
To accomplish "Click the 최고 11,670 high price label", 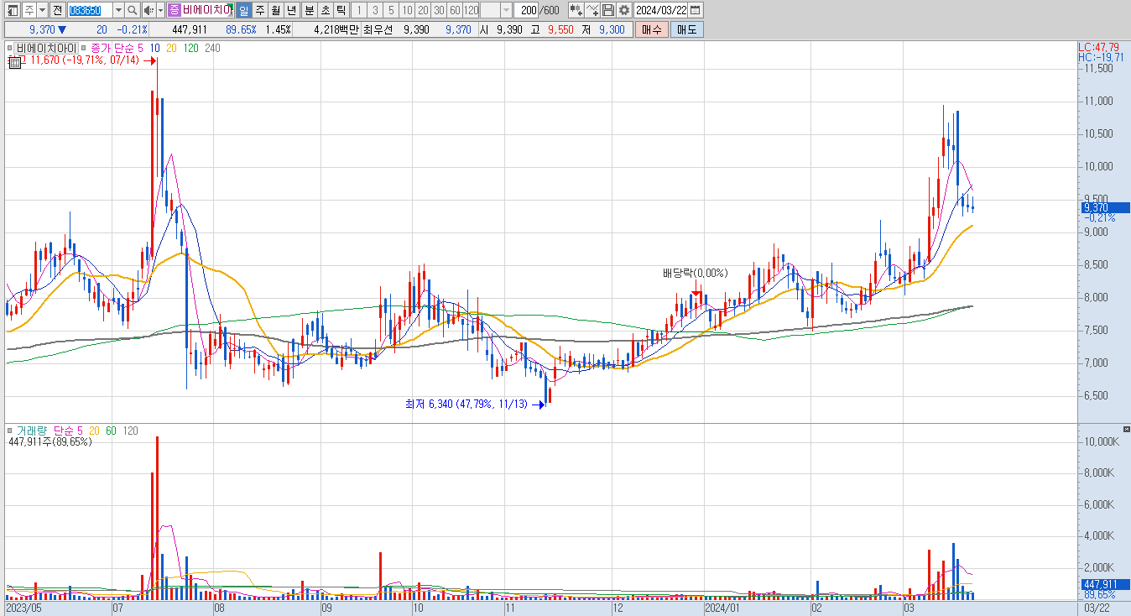I will (x=73, y=60).
